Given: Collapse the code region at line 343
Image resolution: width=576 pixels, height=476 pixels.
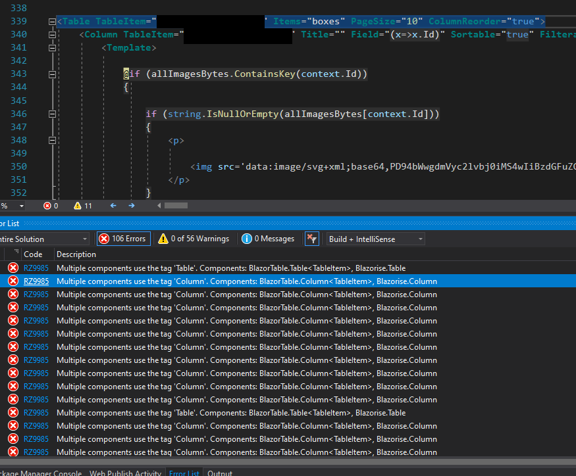Looking at the screenshot, I should tap(51, 73).
